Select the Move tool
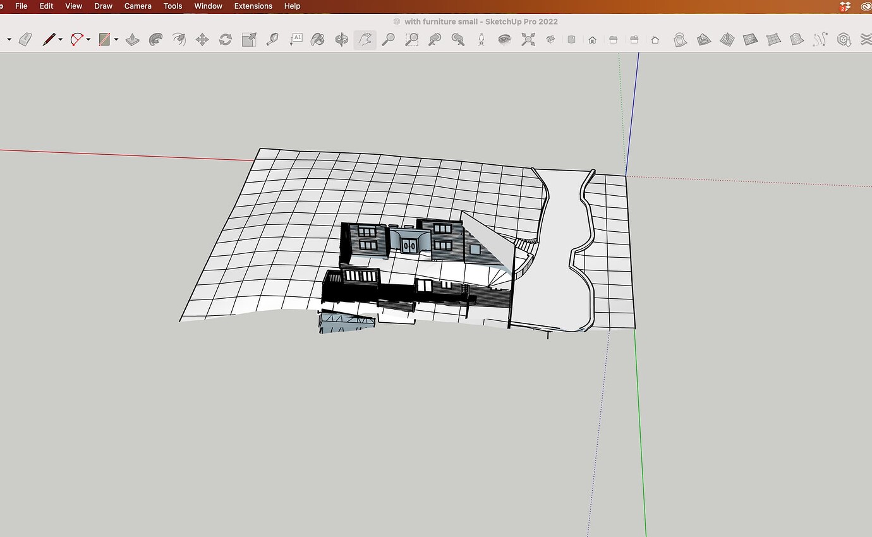872x537 pixels. (202, 39)
